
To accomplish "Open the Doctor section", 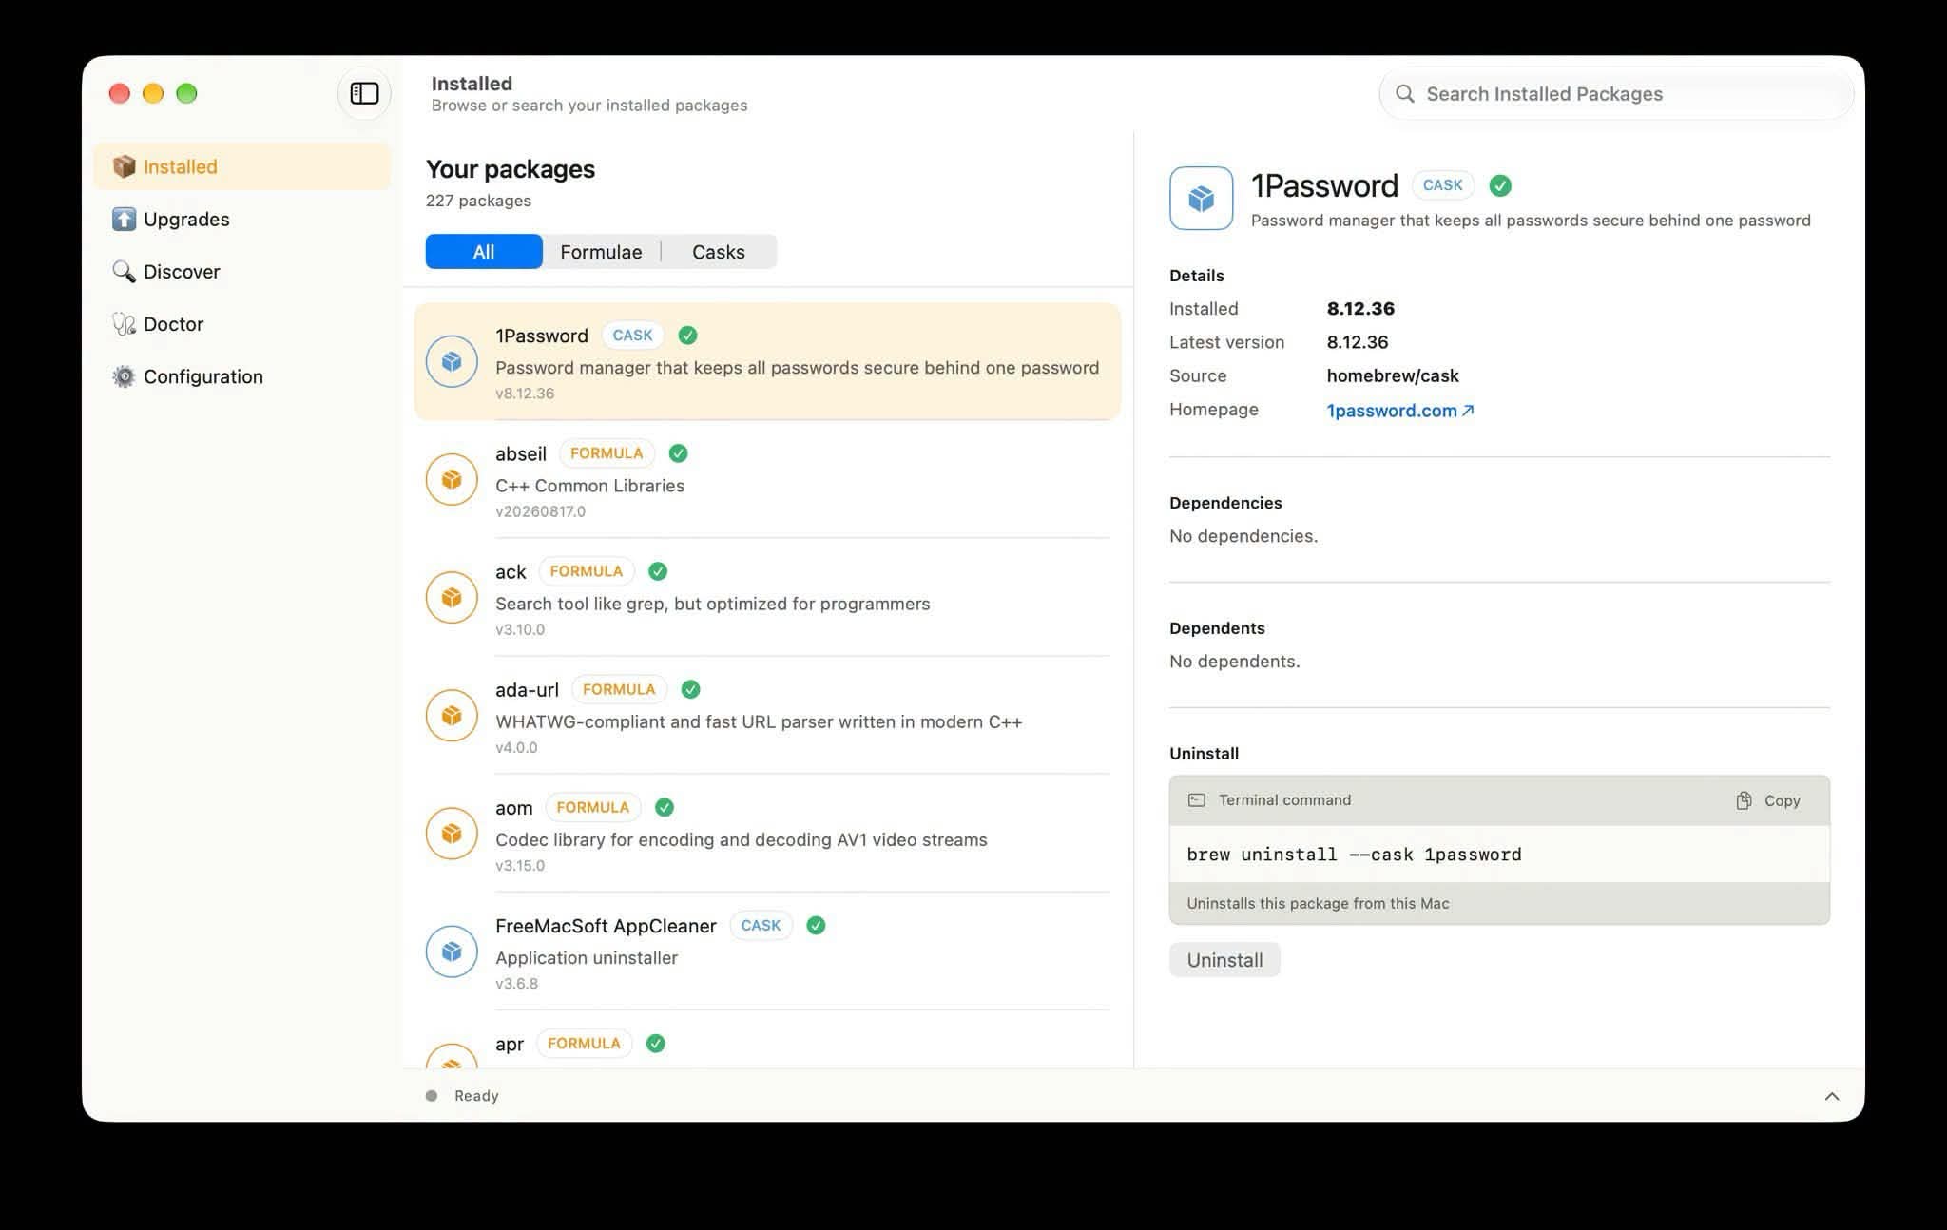I will (x=241, y=324).
